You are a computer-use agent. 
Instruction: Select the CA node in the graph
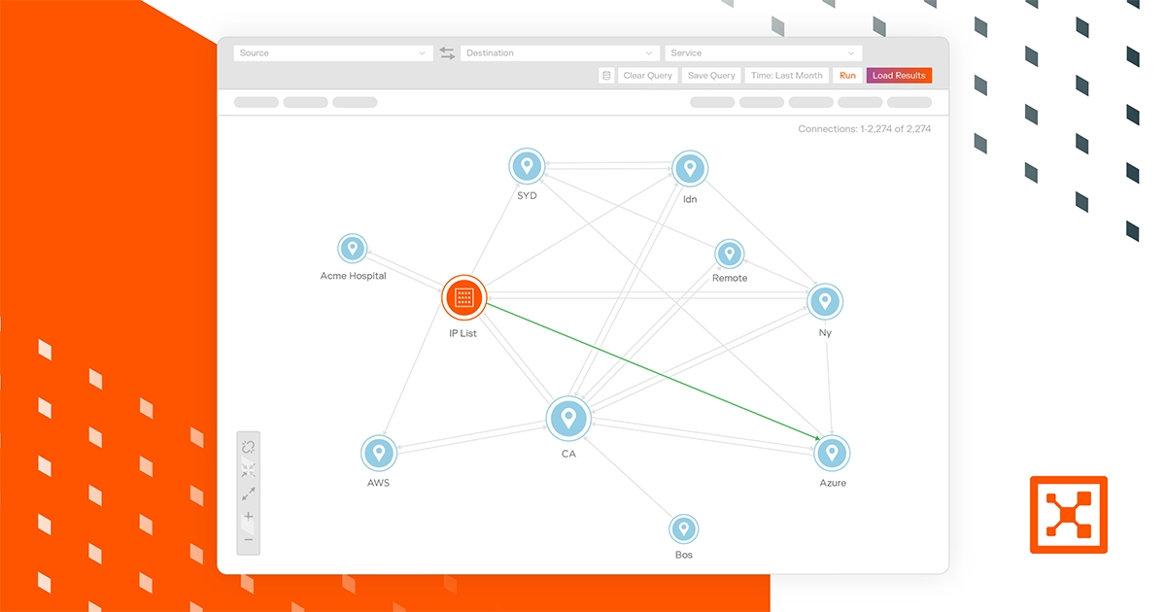pyautogui.click(x=568, y=418)
